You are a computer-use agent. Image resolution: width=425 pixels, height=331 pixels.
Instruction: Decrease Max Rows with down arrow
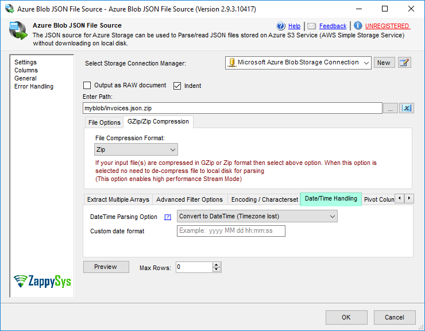(217, 270)
